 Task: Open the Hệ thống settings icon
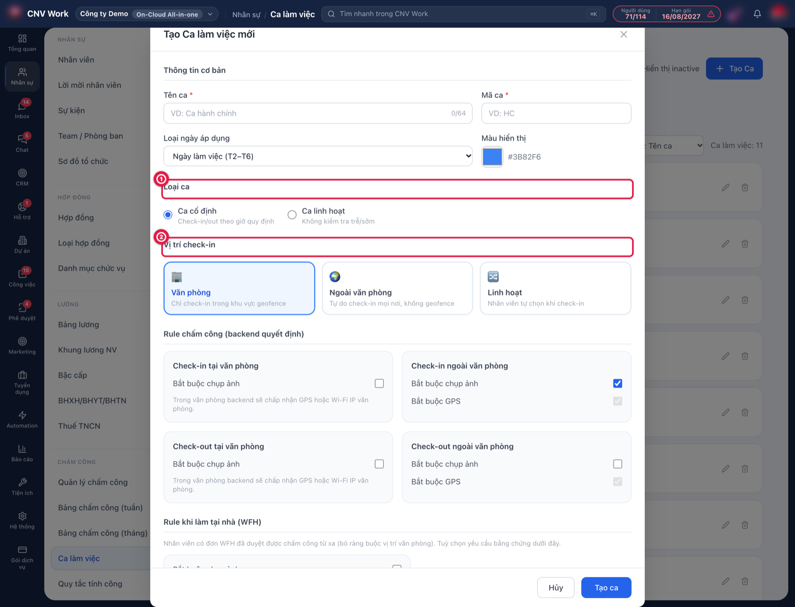pyautogui.click(x=22, y=521)
